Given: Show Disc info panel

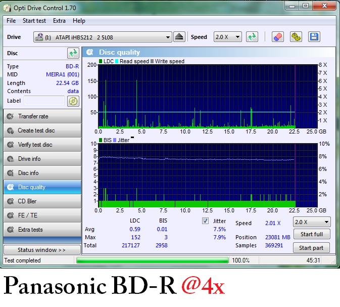Looking at the screenshot, I should [x=42, y=173].
